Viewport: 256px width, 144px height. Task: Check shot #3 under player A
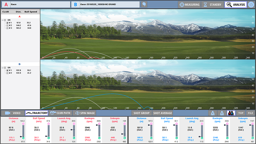pos(7,28)
